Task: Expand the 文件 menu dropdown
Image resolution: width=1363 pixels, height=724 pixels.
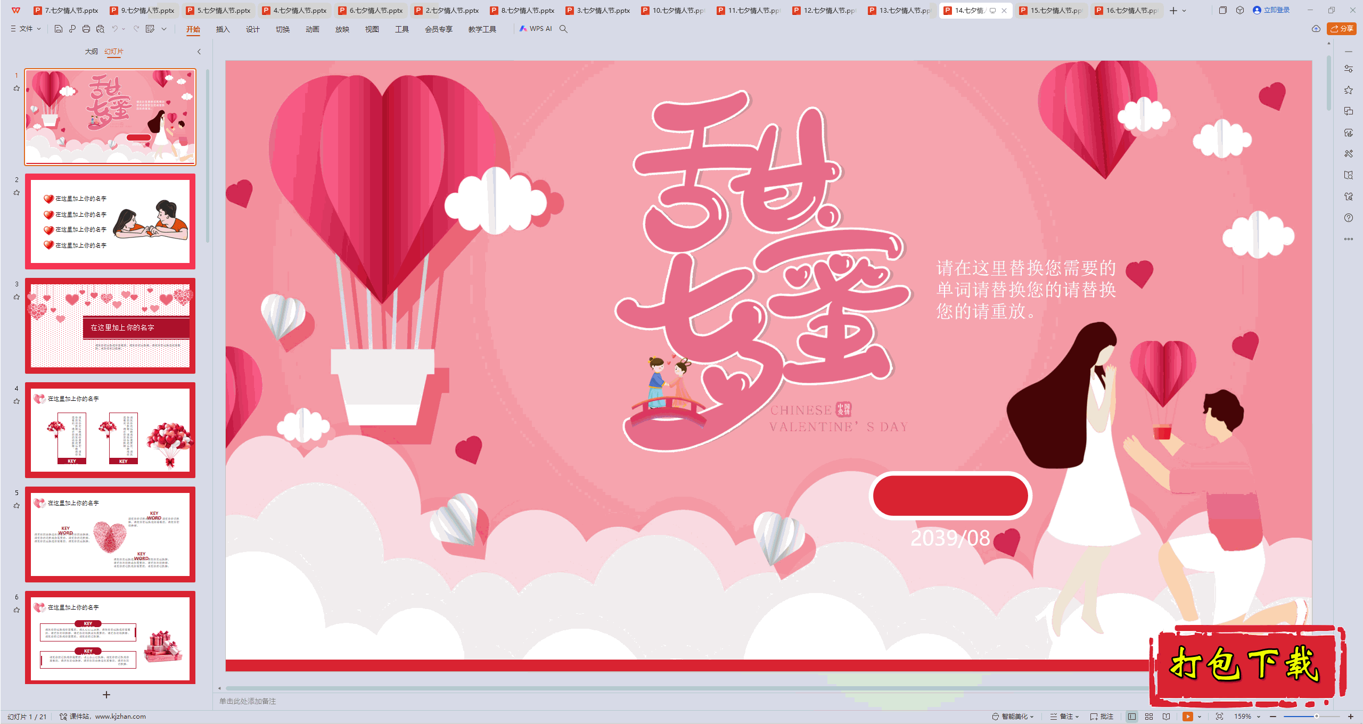Action: 26,29
